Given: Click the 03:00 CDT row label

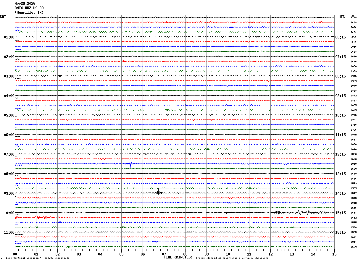Looking at the screenshot, I should tap(9, 76).
